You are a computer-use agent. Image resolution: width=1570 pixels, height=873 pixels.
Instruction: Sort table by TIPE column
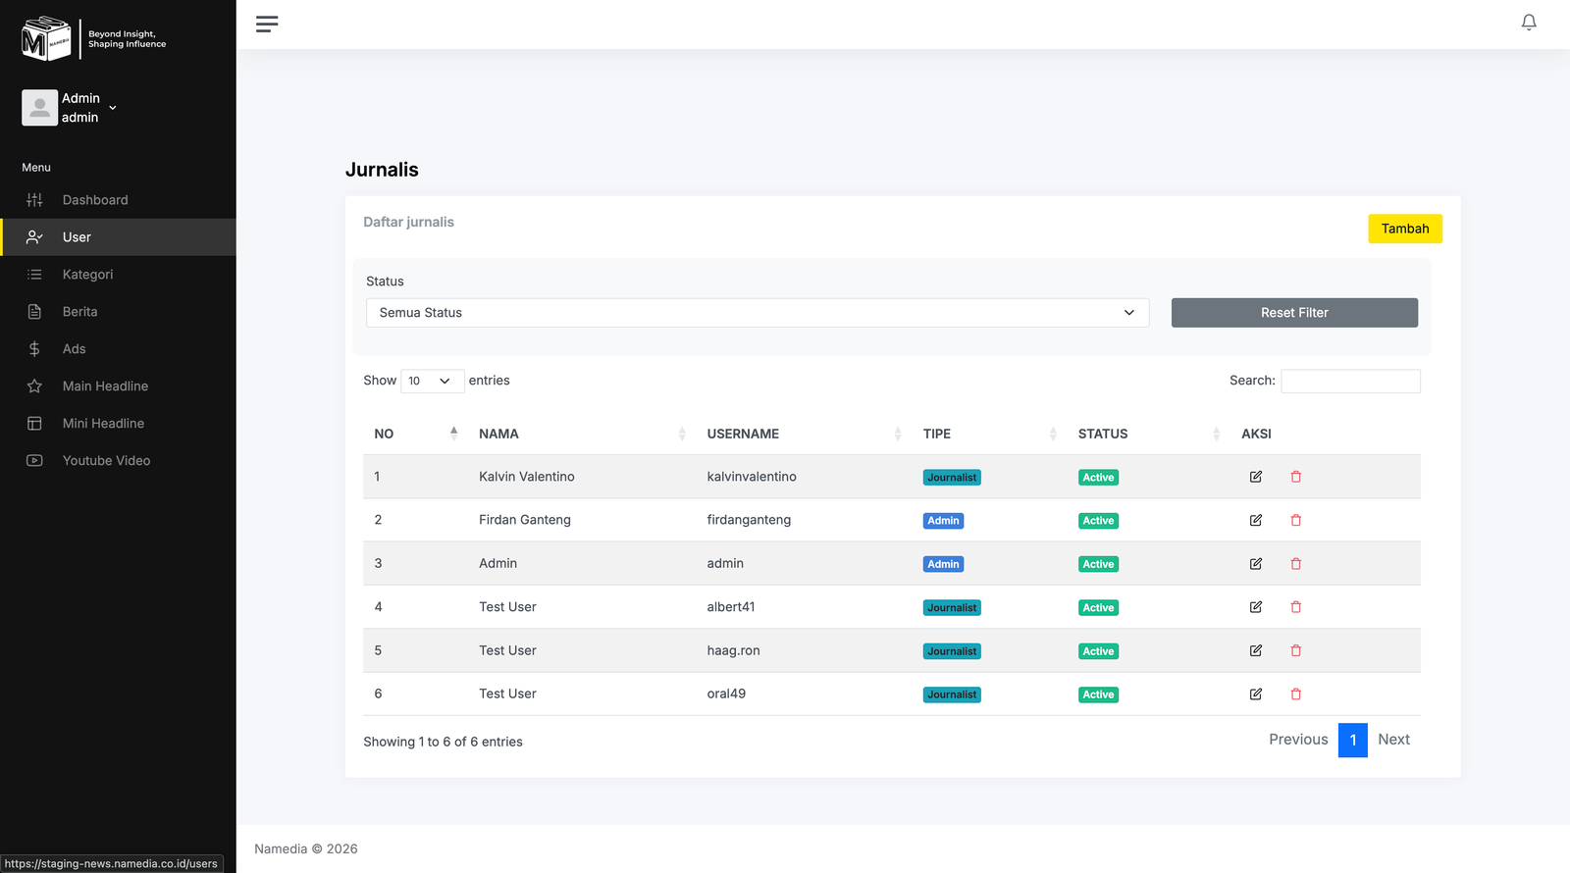click(990, 434)
